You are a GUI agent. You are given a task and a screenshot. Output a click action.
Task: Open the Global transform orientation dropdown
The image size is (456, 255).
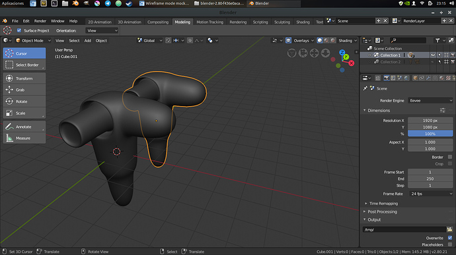149,41
